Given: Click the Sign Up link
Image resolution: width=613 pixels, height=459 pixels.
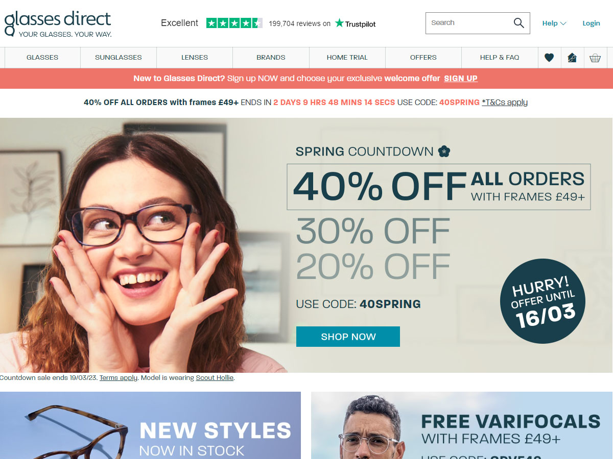Looking at the screenshot, I should click(461, 79).
